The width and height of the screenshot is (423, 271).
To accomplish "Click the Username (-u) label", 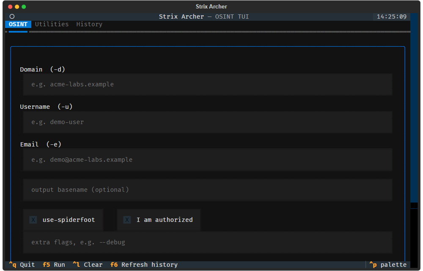I will tap(46, 107).
